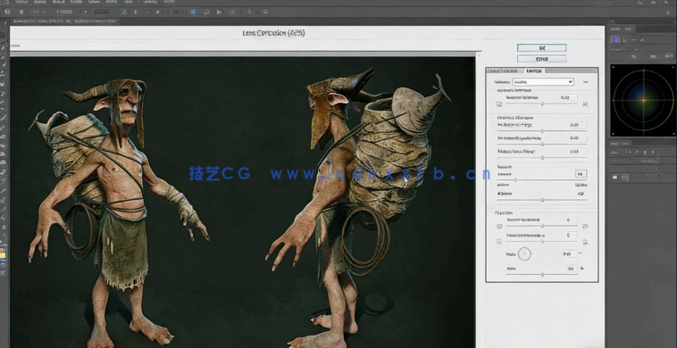
Task: Click the Angle value field
Action: pos(570,253)
